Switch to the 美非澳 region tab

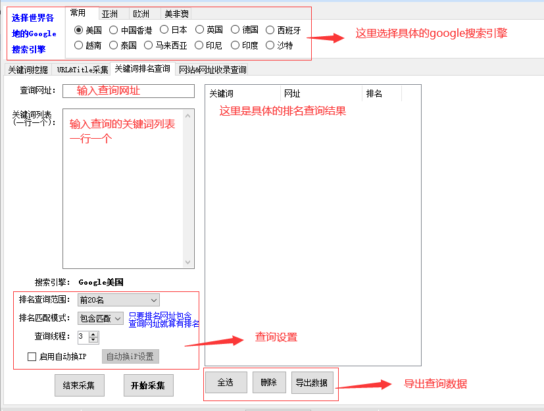pyautogui.click(x=176, y=14)
